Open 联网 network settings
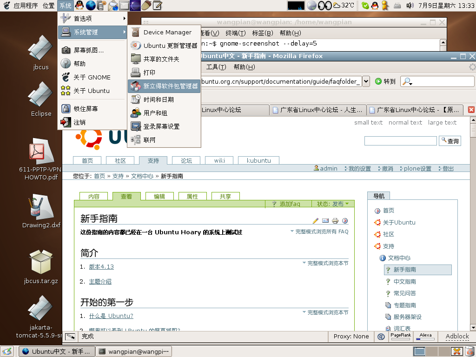Screen dimensions: 476x357 point(164,140)
